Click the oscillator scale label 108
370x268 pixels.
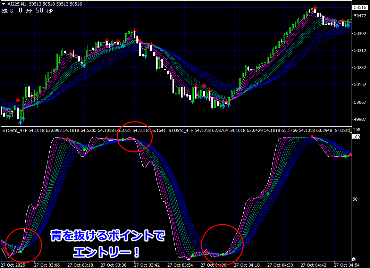click(x=356, y=130)
